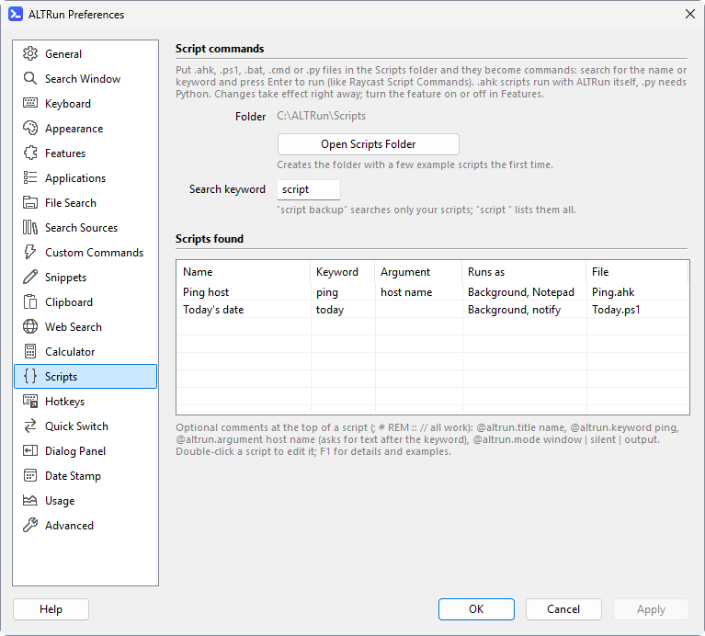705x636 pixels.
Task: Go to the Keyboard settings page
Action: coord(85,103)
